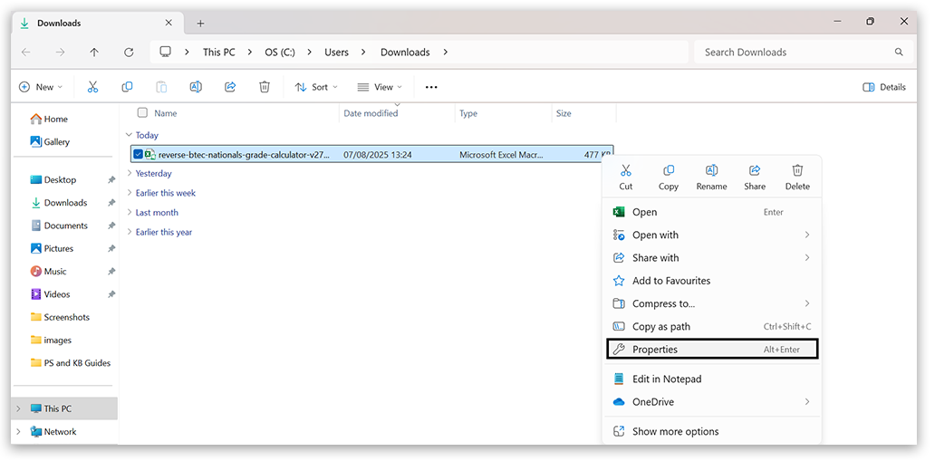Click the Share icon in context menu
The width and height of the screenshot is (935, 461).
754,171
